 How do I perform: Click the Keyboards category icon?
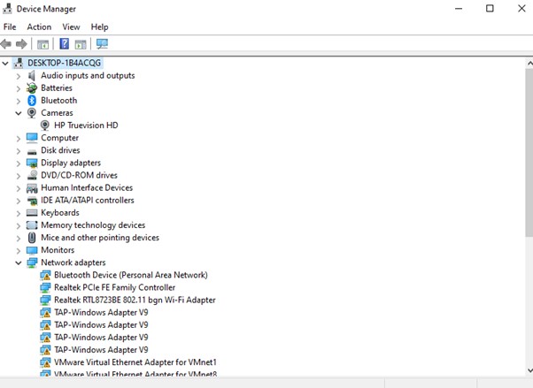(x=32, y=213)
